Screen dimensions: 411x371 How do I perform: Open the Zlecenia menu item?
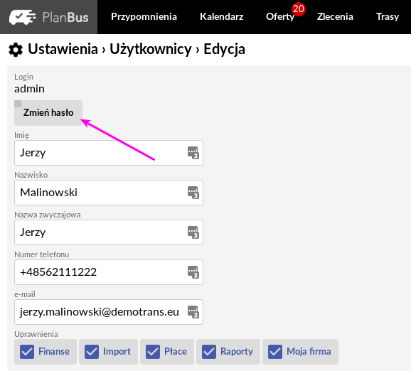[335, 17]
